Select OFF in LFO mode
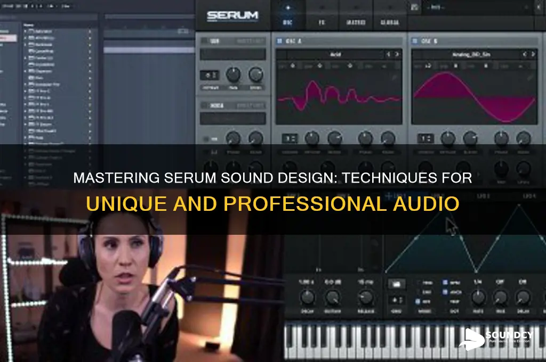This screenshot has height=362, width=546. pyautogui.click(x=424, y=301)
